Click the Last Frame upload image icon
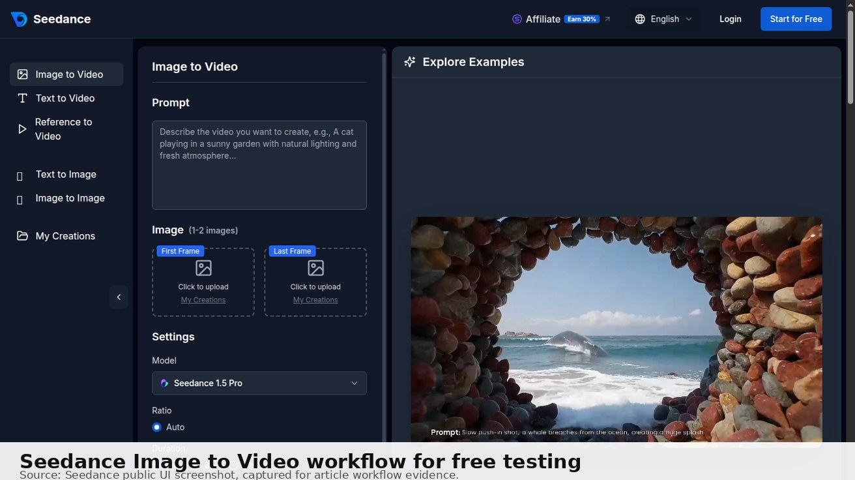Image resolution: width=855 pixels, height=480 pixels. pyautogui.click(x=315, y=268)
